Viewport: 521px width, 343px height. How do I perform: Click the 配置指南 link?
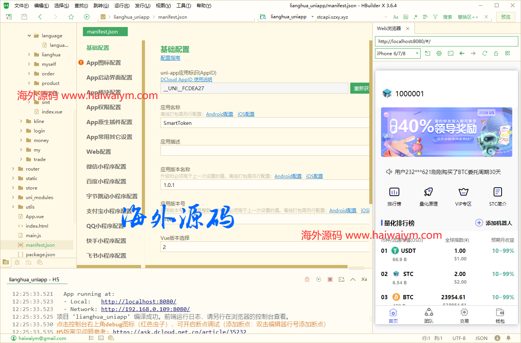170,58
